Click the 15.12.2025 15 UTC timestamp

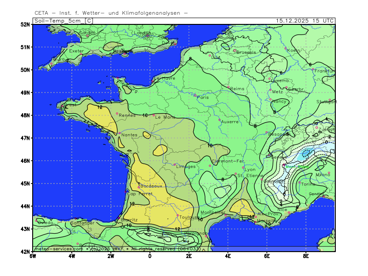305,21
